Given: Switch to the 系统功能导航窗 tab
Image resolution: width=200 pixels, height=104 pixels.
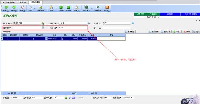Looking at the screenshot, I should (9, 3).
